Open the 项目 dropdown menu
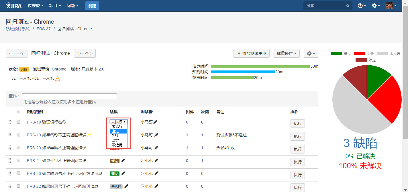408x192 pixels. (55, 6)
